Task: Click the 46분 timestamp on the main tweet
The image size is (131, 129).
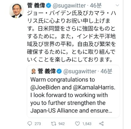Action: [x=96, y=6]
